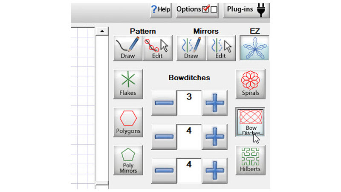
Task: Choose the Flakes pattern generator
Action: 128,84
